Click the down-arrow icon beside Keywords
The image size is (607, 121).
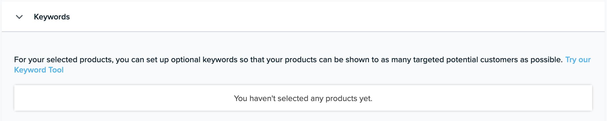[x=19, y=17]
